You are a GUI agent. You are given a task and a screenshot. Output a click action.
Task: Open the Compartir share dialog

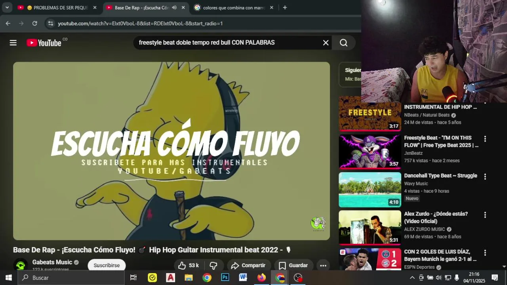(248, 265)
